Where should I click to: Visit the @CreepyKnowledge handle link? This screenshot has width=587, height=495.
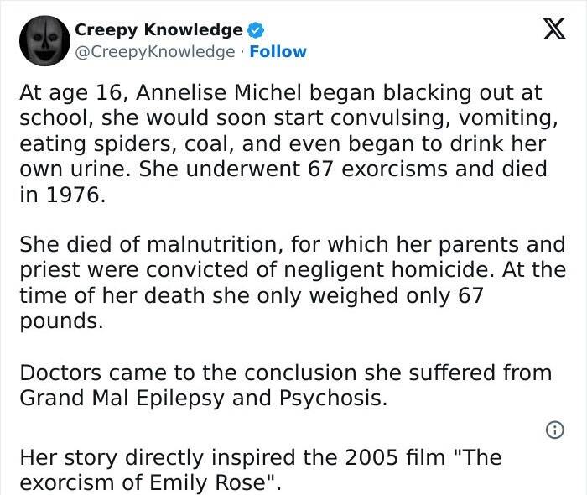pyautogui.click(x=155, y=52)
